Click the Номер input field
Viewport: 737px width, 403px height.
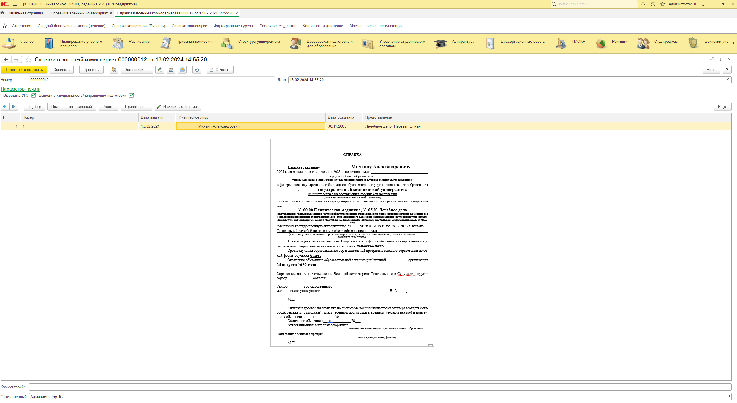click(x=152, y=80)
